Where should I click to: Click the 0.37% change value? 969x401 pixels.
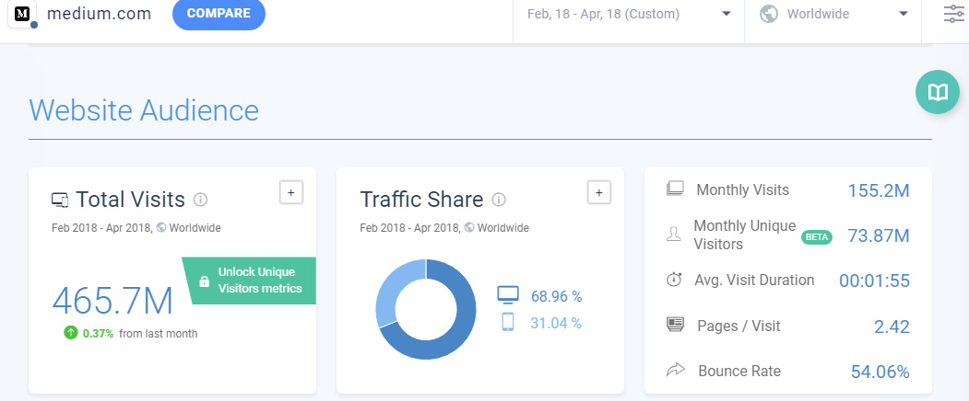pos(98,334)
